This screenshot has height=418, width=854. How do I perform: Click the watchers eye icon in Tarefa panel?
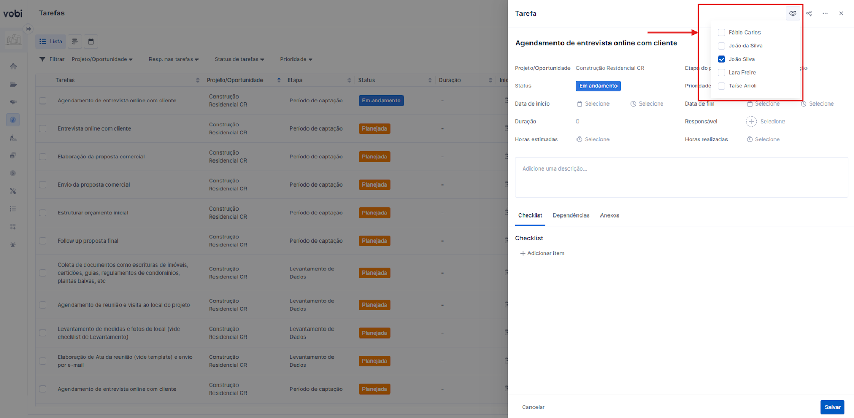pos(793,13)
